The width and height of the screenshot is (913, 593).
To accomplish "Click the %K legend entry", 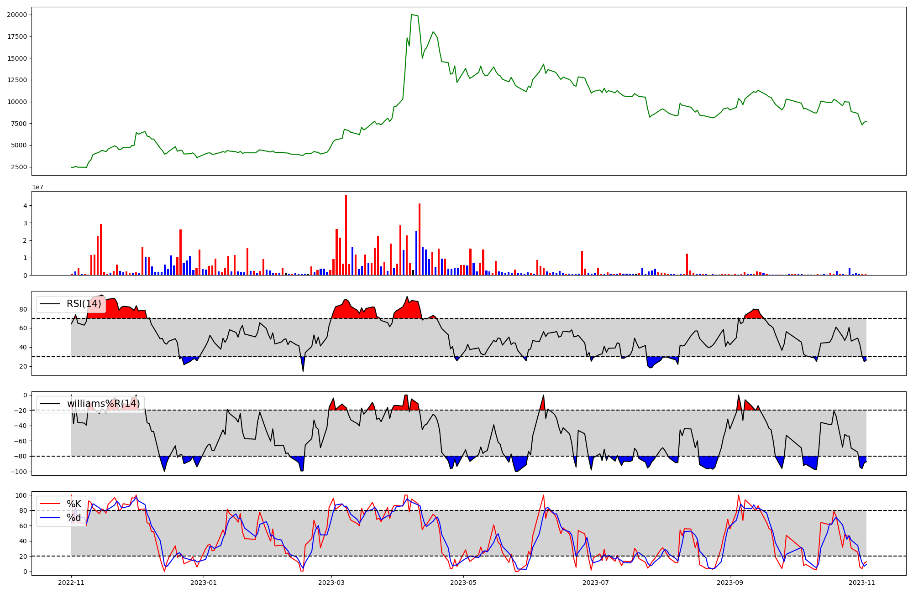I will click(x=74, y=504).
